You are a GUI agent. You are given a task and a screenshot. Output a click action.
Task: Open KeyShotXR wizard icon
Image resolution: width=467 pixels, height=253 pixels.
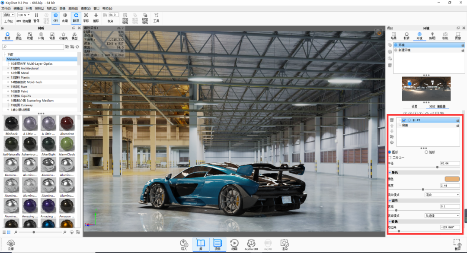pos(251,245)
